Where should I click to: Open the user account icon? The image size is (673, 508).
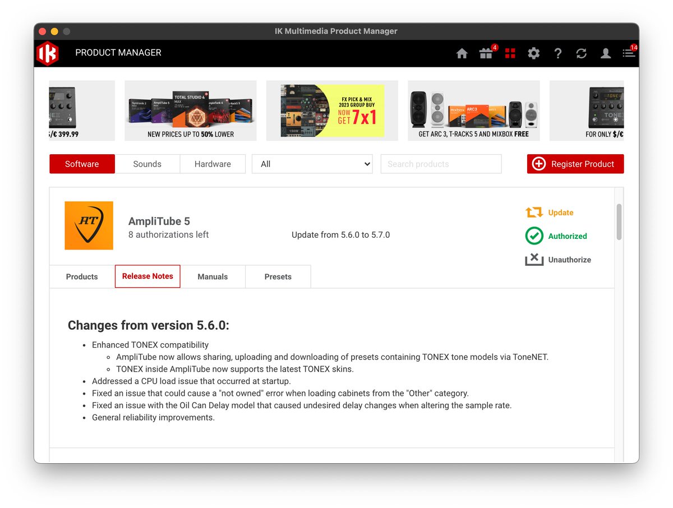click(606, 53)
